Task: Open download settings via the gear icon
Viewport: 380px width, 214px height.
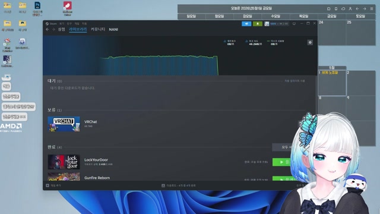Action: [x=310, y=42]
